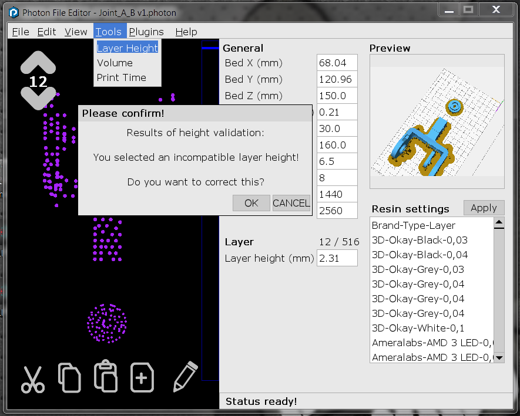Apply the selected resin settings
Image resolution: width=520 pixels, height=416 pixels.
[x=484, y=207]
